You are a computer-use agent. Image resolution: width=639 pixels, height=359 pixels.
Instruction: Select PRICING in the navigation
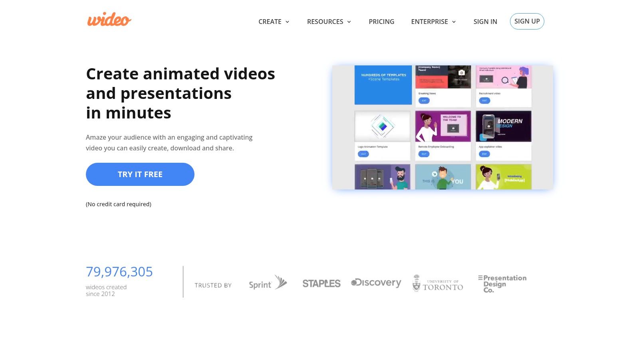(x=381, y=22)
